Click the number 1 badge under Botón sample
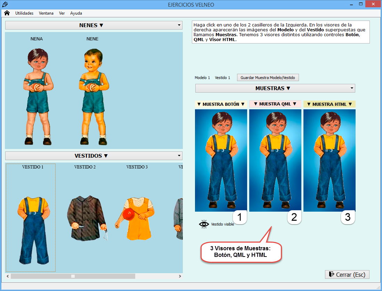The height and width of the screenshot is (291, 382). click(239, 218)
